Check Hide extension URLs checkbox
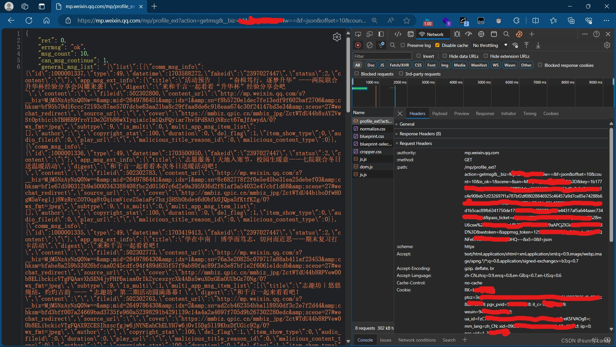Image resolution: width=616 pixels, height=347 pixels. [486, 56]
